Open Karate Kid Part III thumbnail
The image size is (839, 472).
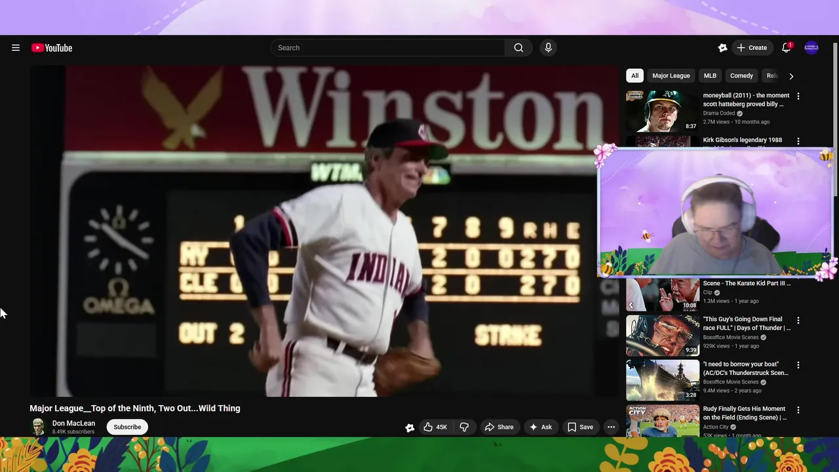663,294
